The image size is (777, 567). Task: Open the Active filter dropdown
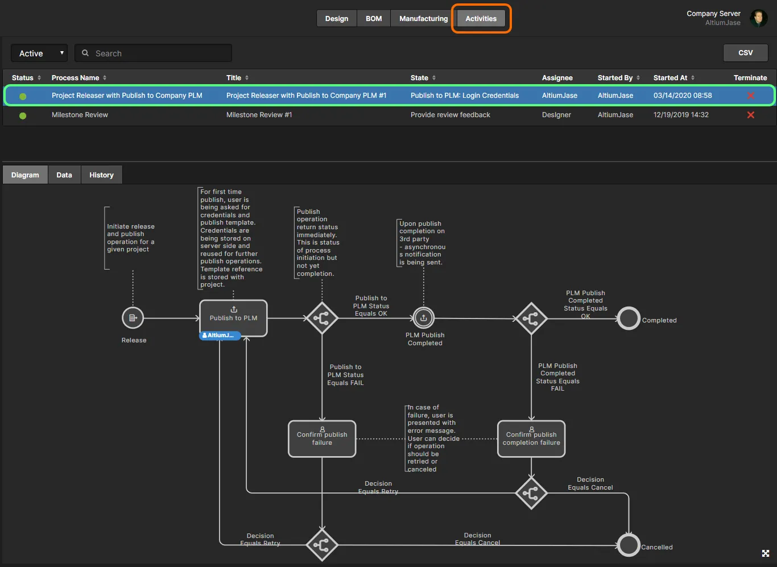[39, 53]
